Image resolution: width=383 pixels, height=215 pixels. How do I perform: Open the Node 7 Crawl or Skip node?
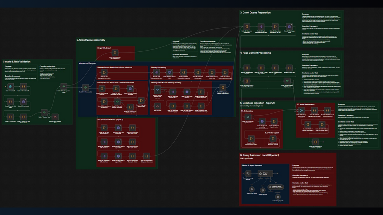44,112
